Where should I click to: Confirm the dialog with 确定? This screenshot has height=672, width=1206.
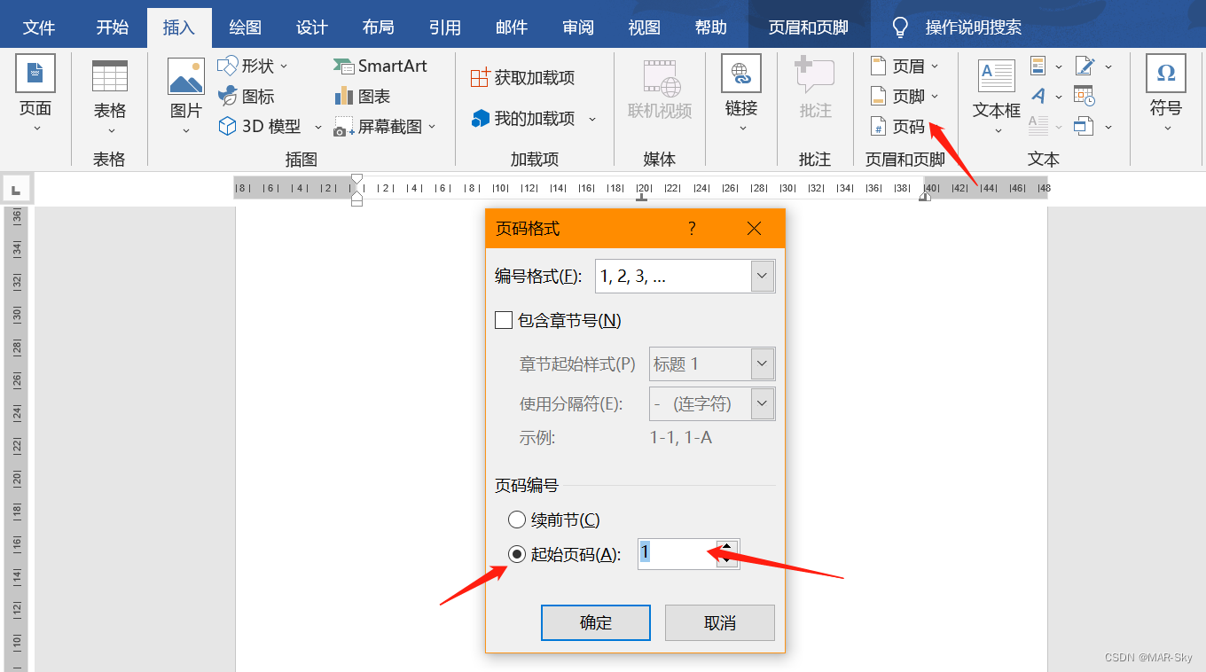[596, 622]
